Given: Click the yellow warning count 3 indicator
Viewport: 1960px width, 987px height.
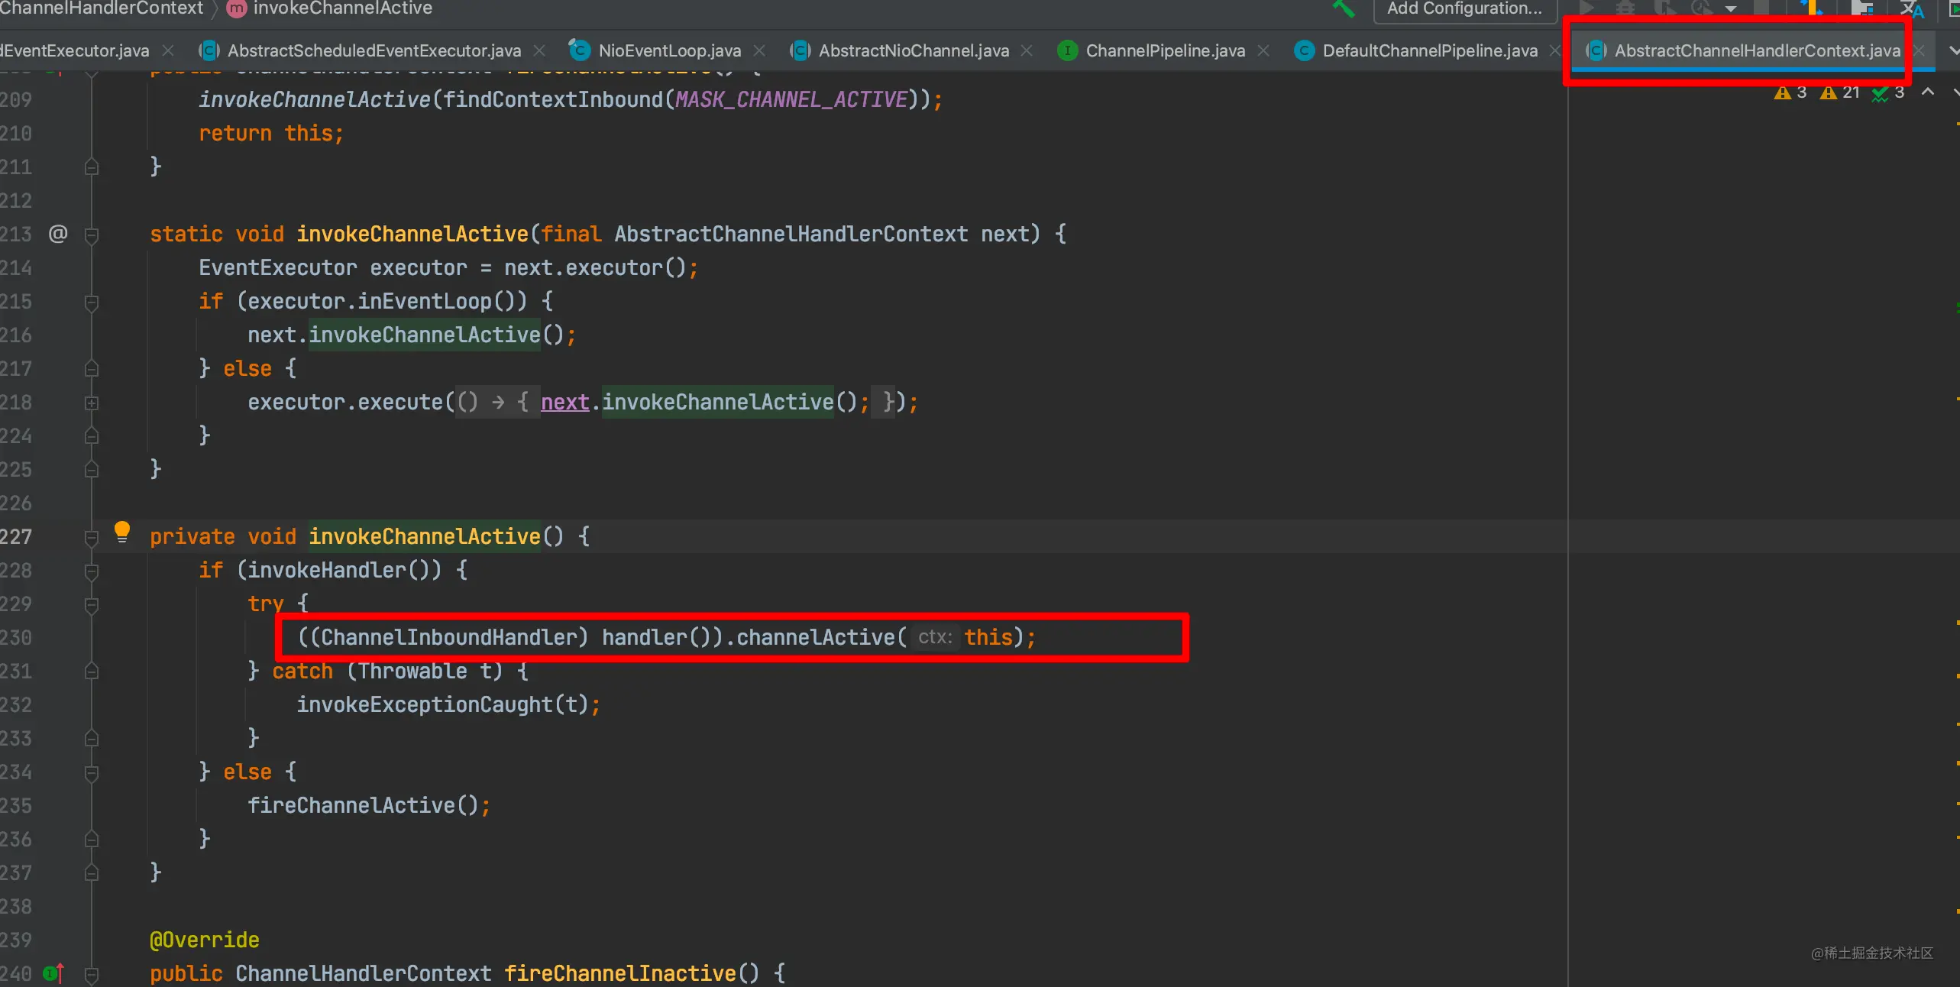Looking at the screenshot, I should pyautogui.click(x=1790, y=92).
